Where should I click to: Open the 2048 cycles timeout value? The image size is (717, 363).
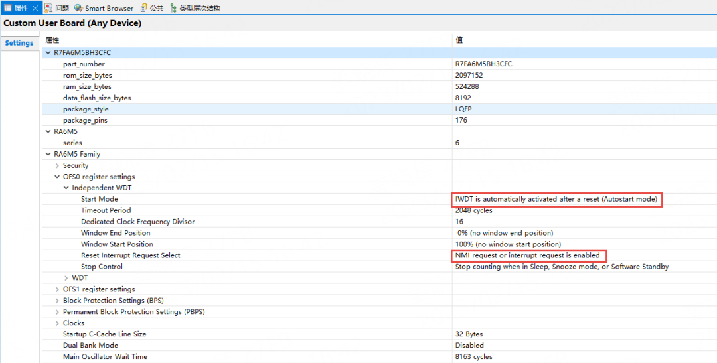point(474,210)
